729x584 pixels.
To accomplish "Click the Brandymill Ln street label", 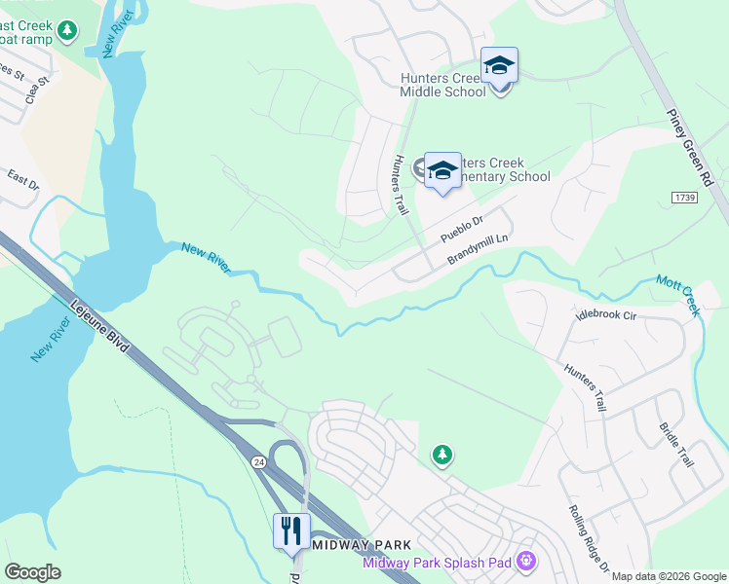I will [478, 249].
